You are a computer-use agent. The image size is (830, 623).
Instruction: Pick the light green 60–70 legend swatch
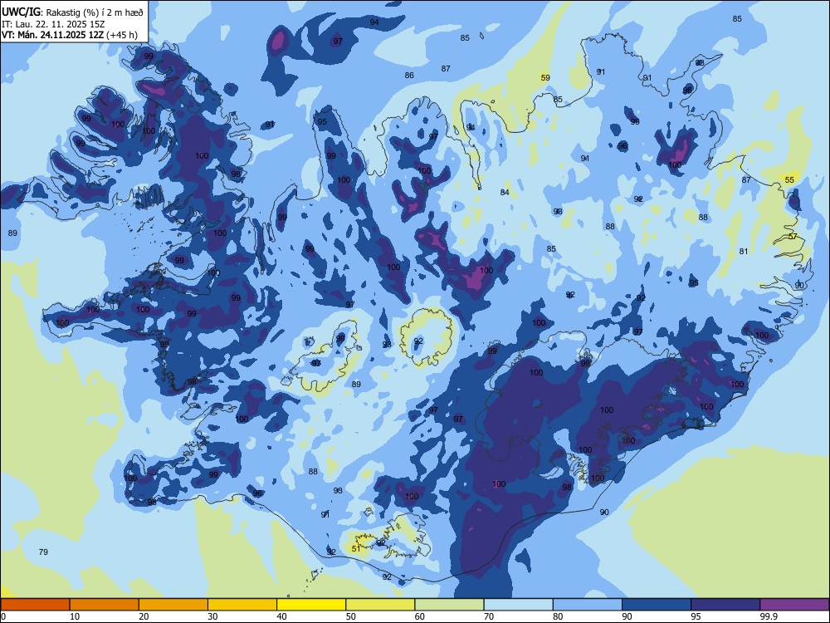(x=449, y=605)
